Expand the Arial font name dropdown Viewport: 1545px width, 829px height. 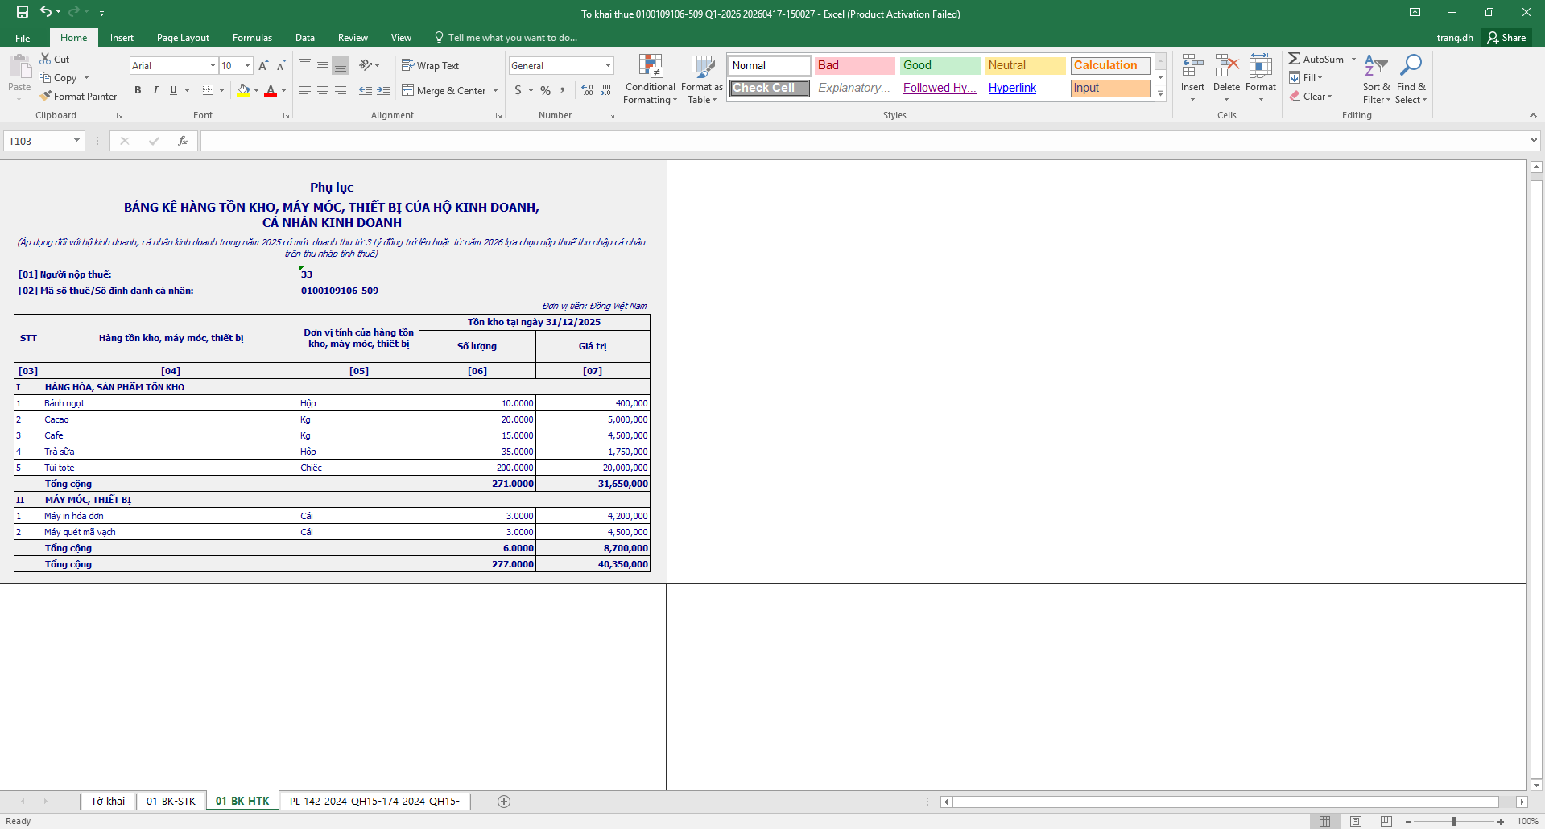(213, 66)
